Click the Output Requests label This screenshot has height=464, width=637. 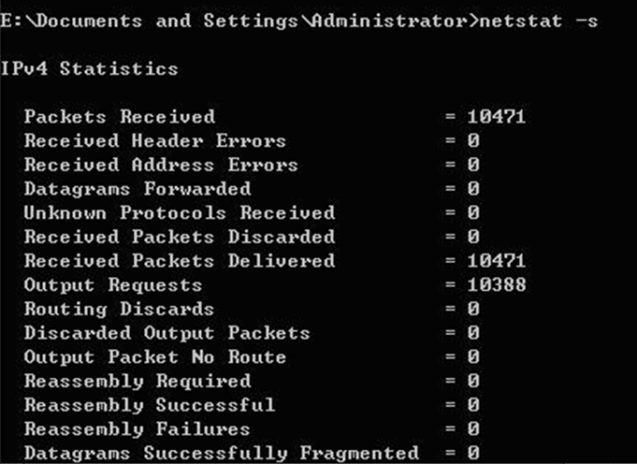point(113,284)
